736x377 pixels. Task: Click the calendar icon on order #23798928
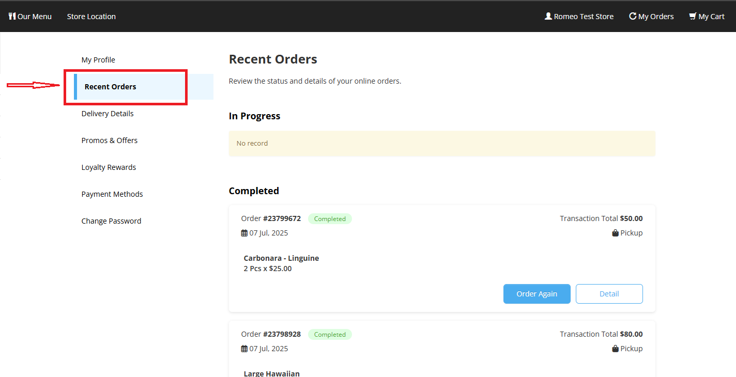click(244, 348)
